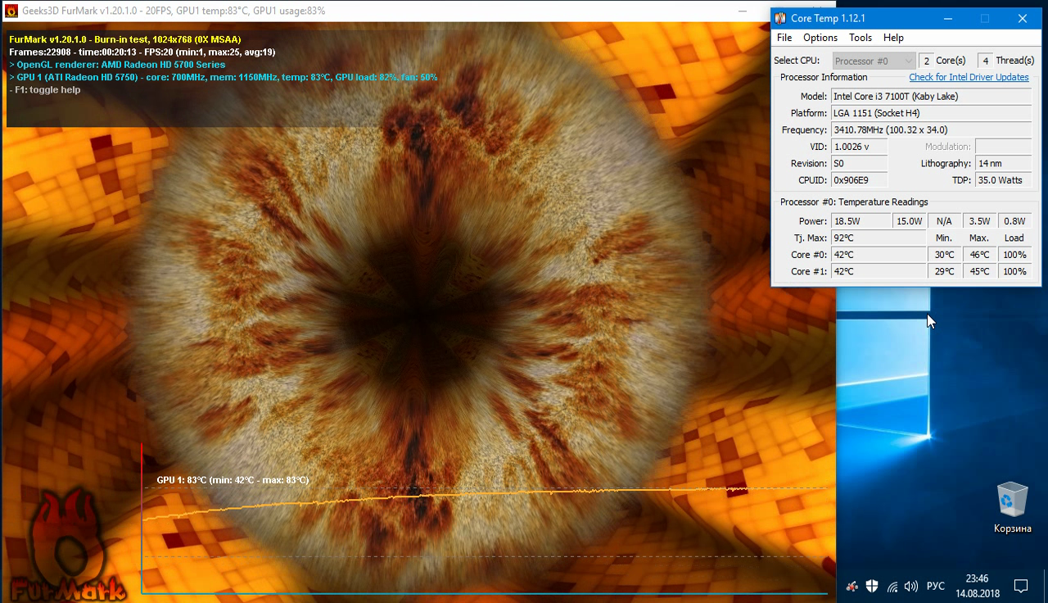Click the OpenGL renderer line in FurMark
The width and height of the screenshot is (1048, 603).
117,65
